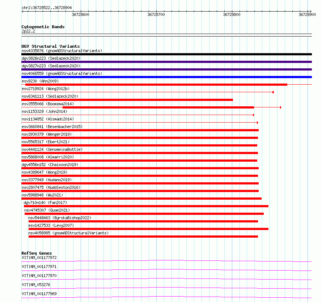
Task: Open nsv6341113 Sedlazeck2020 variant label
Action: point(50,96)
